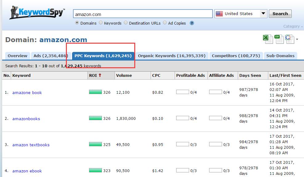304x177 pixels.
Task: Click the 984/2978 days cell
Action: 249,144
